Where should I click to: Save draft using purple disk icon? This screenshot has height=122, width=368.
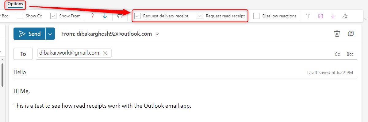tap(320, 16)
